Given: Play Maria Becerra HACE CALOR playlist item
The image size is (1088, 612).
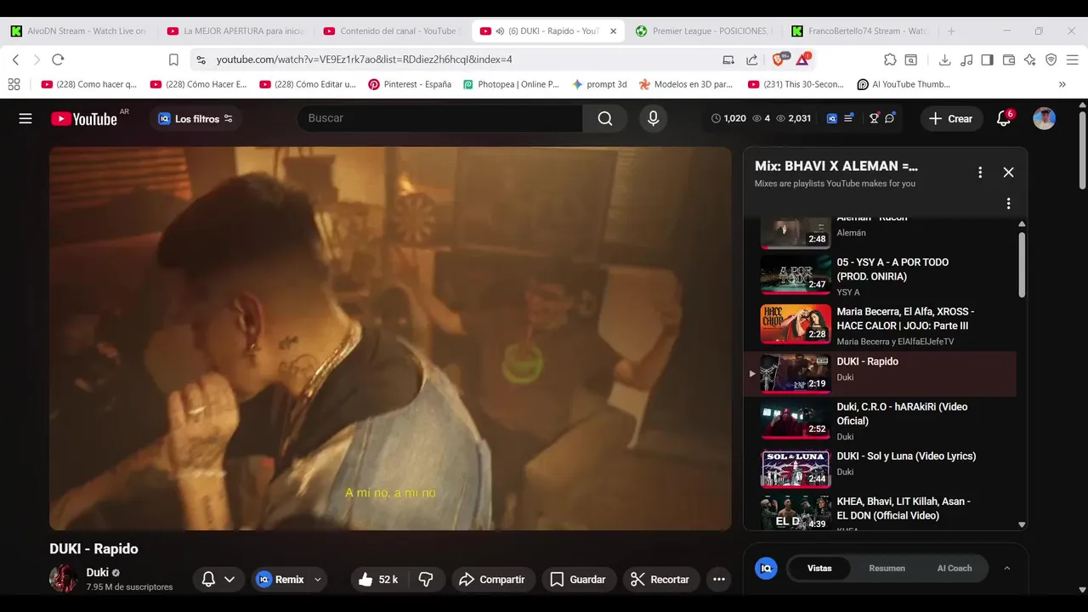Looking at the screenshot, I should pyautogui.click(x=880, y=326).
